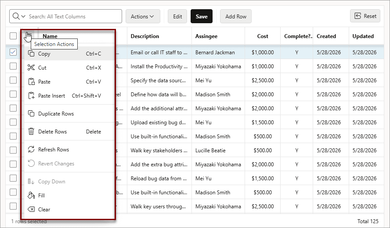Check the Lucille Beatie row checkbox
The width and height of the screenshot is (390, 228).
13,150
